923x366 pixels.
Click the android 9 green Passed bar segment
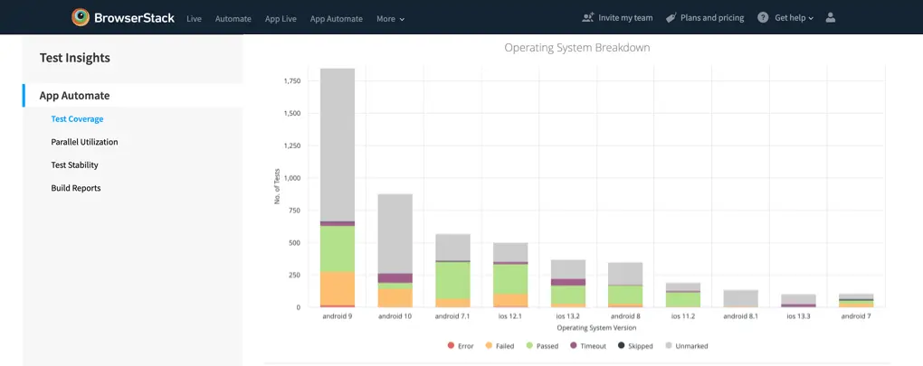coord(338,249)
